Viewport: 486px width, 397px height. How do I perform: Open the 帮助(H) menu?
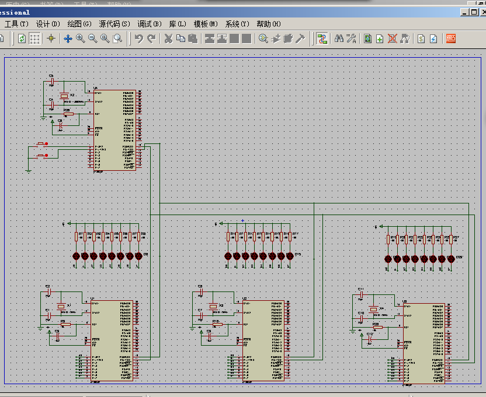tap(269, 24)
